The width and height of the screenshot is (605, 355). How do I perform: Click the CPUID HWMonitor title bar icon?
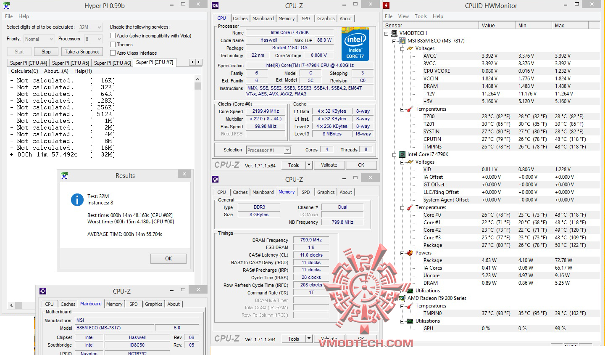(x=386, y=5)
